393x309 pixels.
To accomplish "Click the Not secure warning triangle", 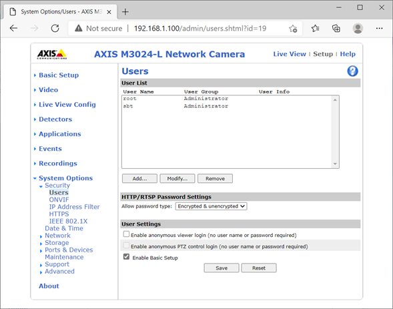I will (79, 28).
